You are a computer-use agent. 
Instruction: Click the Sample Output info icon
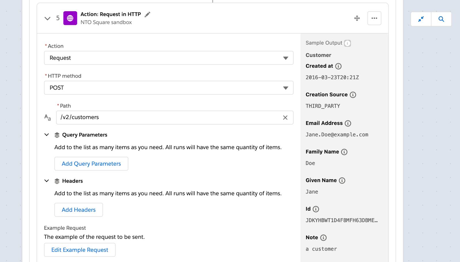click(x=348, y=43)
